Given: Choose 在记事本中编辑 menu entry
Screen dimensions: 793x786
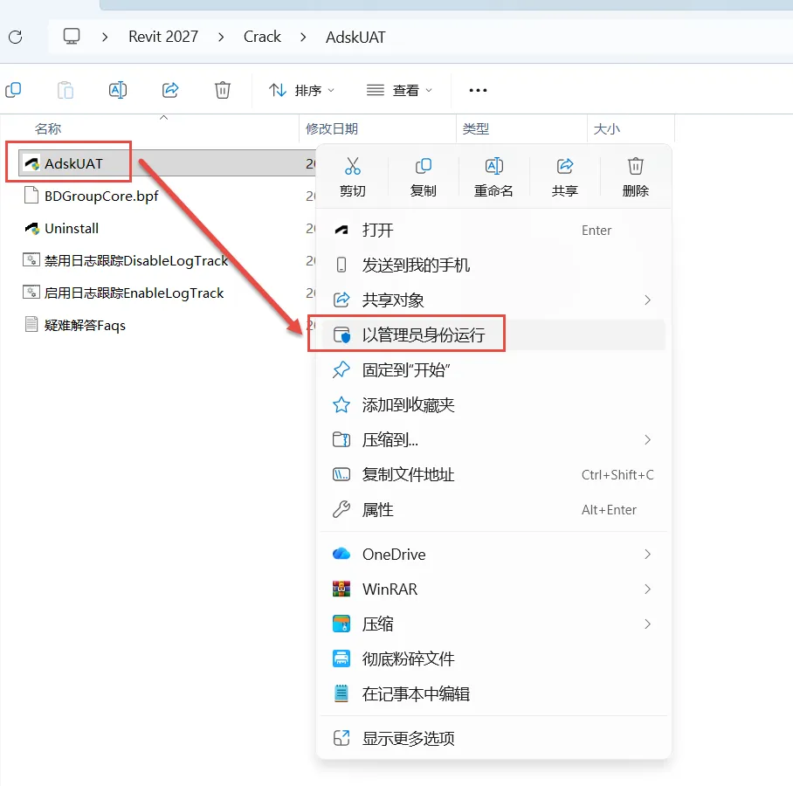Looking at the screenshot, I should pyautogui.click(x=493, y=694).
